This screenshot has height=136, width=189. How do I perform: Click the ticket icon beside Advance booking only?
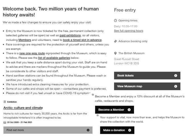(115, 41)
